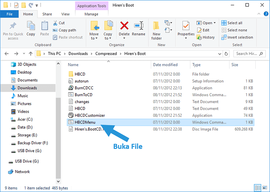Click Downloads in address breadcrumb
The height and width of the screenshot is (192, 270).
(78, 54)
